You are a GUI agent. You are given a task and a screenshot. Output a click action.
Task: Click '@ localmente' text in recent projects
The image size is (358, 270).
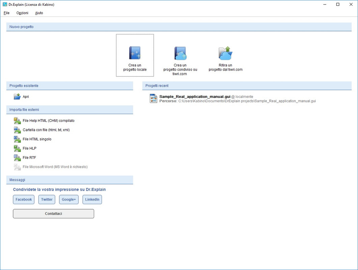pyautogui.click(x=242, y=97)
